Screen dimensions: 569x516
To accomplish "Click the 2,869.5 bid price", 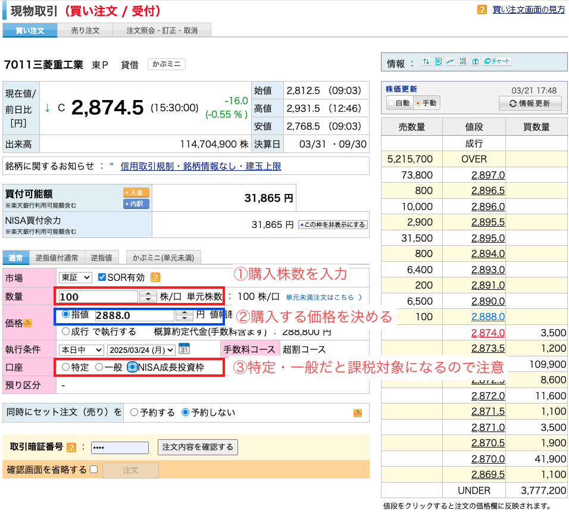I will click(x=488, y=475).
